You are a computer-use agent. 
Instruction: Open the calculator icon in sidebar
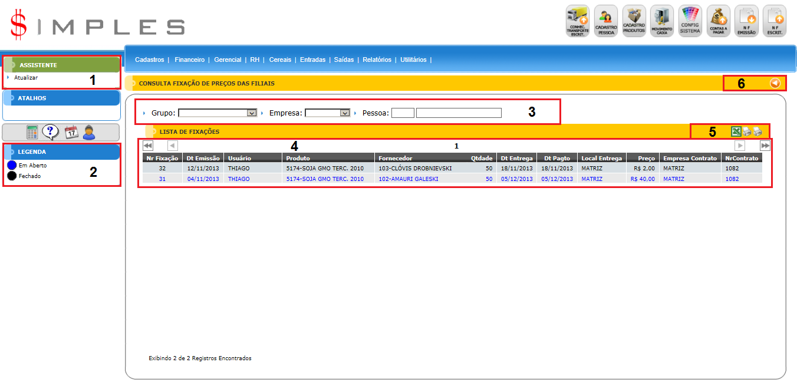[x=32, y=132]
